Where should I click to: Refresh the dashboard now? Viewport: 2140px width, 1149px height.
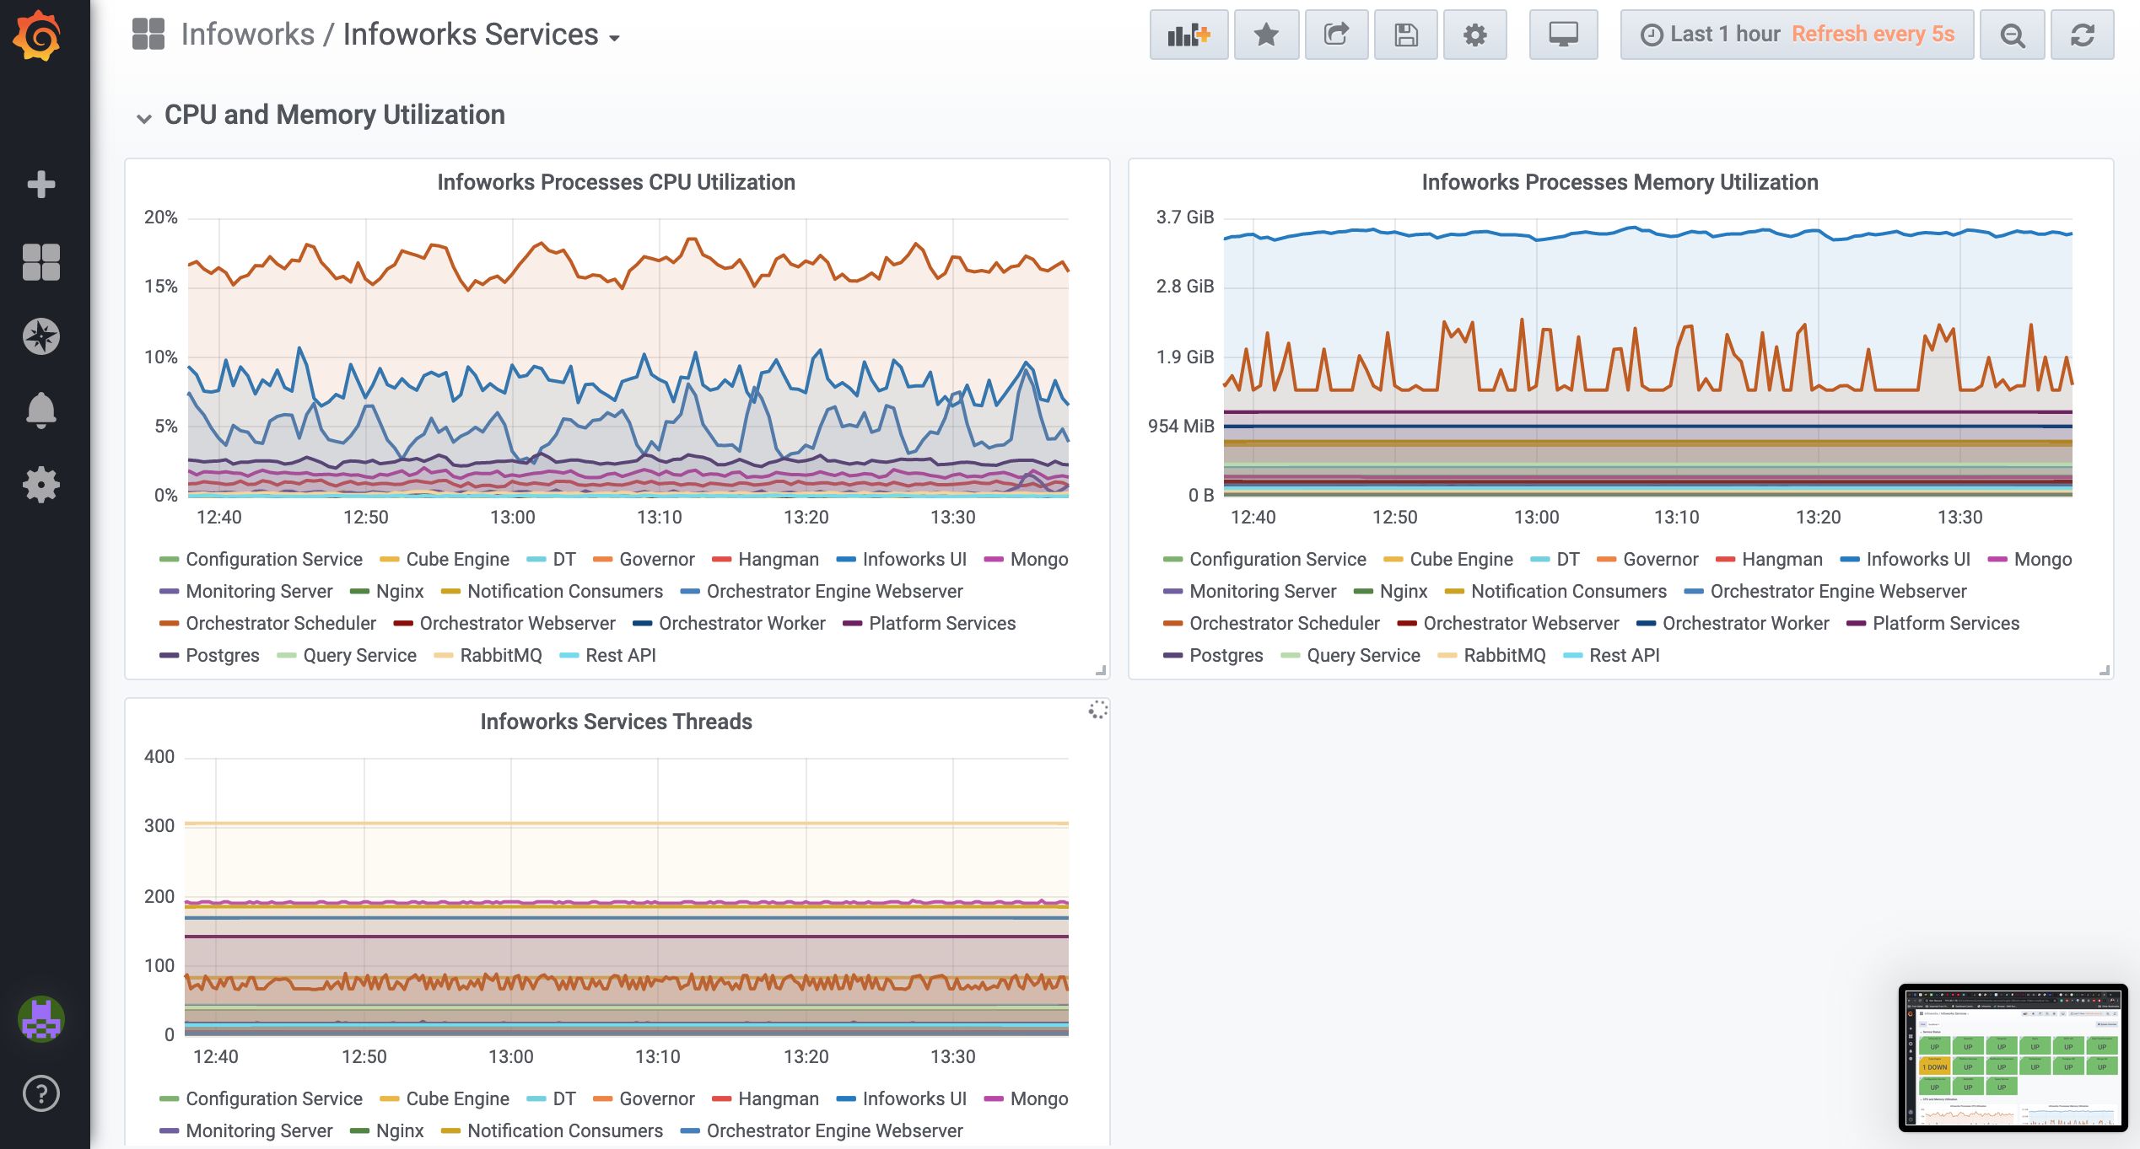point(2082,35)
